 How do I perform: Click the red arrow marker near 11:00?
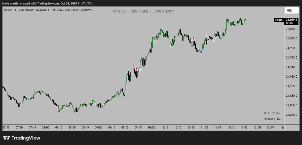[207, 36]
